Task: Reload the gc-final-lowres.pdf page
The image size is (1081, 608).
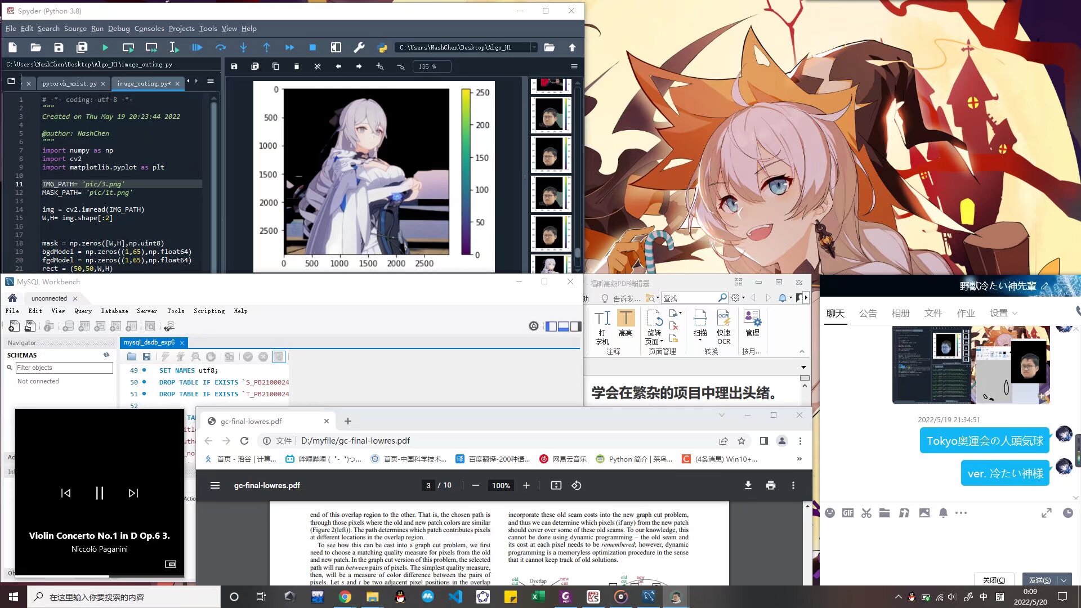Action: tap(244, 441)
